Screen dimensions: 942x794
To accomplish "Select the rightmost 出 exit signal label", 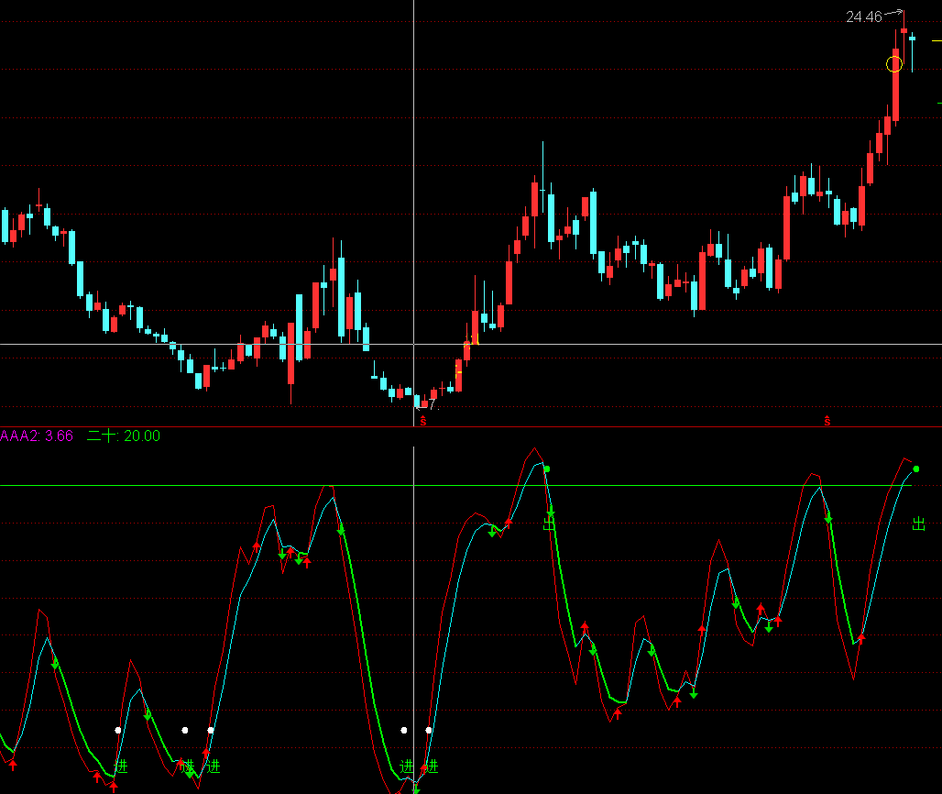I will [x=918, y=524].
